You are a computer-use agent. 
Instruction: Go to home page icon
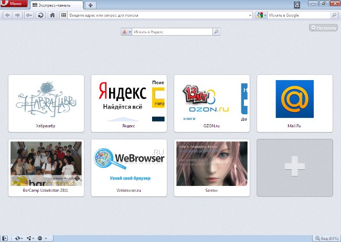(52, 15)
